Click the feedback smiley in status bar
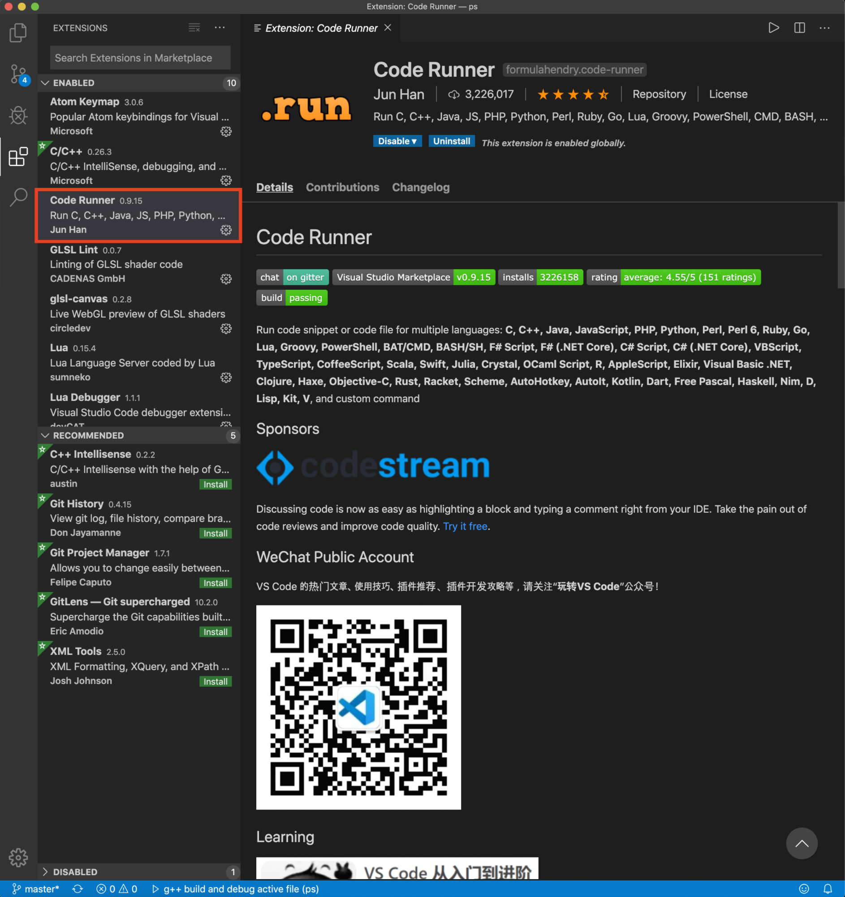The height and width of the screenshot is (897, 845). (x=804, y=889)
